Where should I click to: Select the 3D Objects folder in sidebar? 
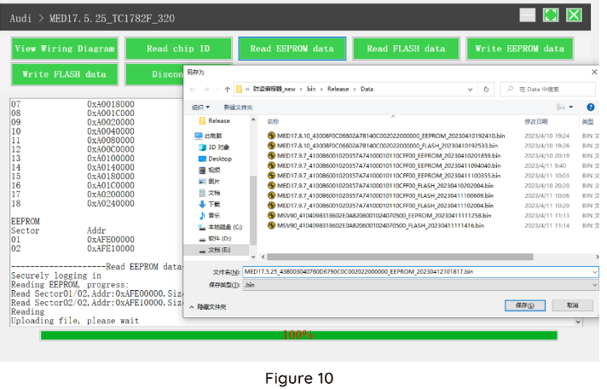click(218, 147)
